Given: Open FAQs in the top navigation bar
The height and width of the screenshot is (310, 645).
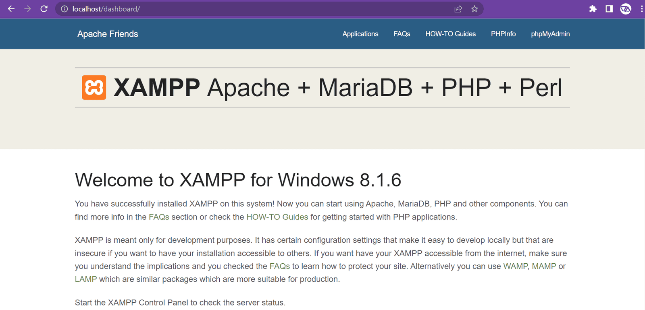Looking at the screenshot, I should click(402, 34).
